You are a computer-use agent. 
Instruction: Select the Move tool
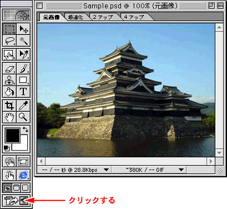pos(23,29)
